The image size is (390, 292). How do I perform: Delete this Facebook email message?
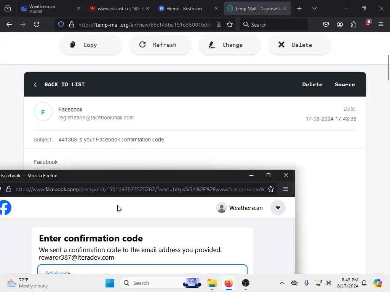[312, 84]
